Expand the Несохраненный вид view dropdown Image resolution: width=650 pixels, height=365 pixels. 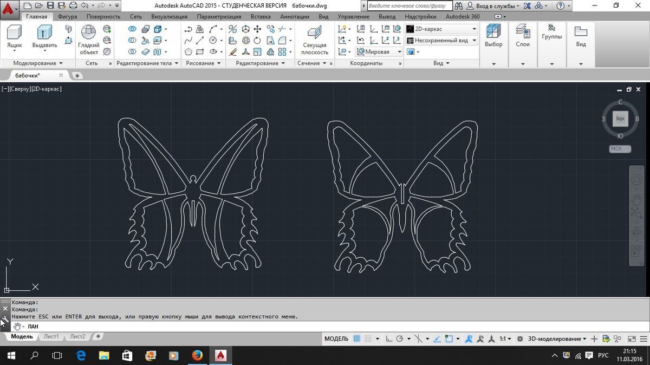(441, 40)
